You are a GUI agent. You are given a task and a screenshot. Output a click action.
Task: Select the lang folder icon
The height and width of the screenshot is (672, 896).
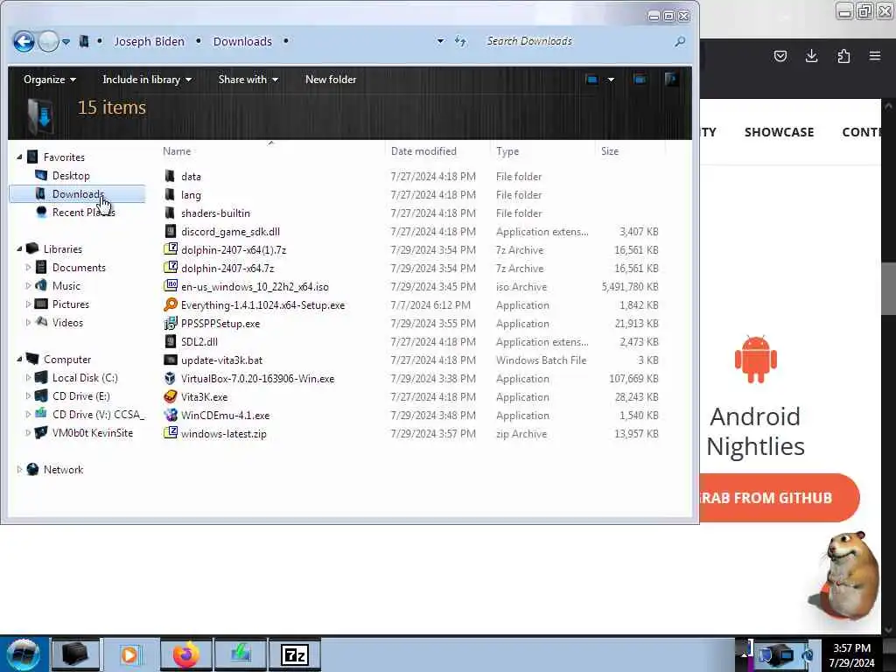point(170,194)
